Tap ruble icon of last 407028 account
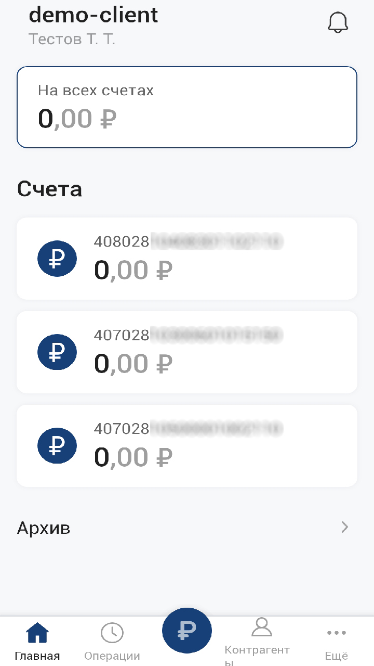This screenshot has width=374, height=666. tap(57, 446)
